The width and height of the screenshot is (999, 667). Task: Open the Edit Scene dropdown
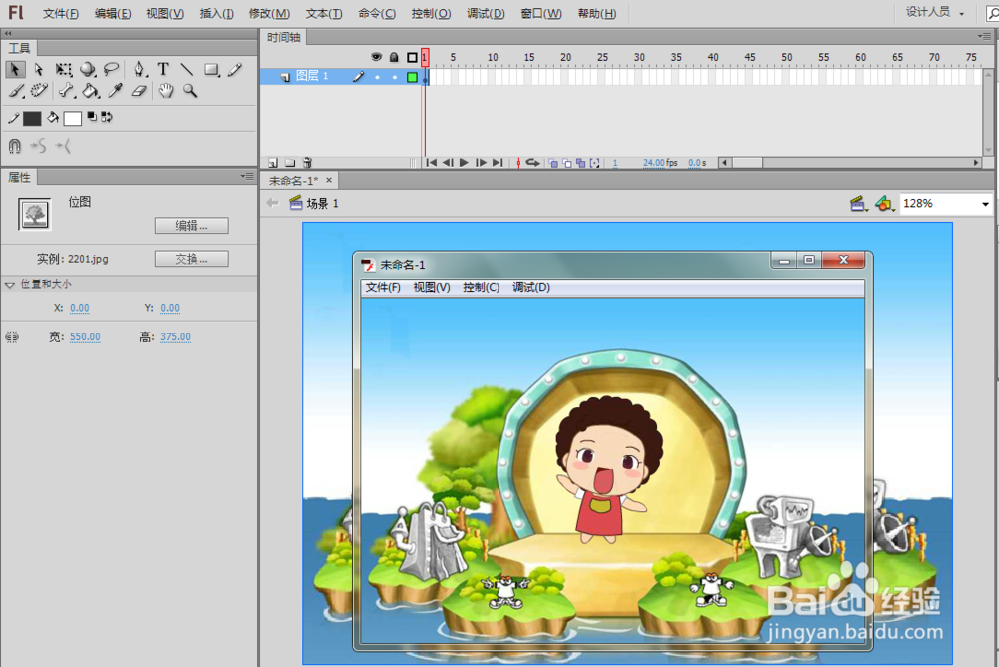pos(859,204)
